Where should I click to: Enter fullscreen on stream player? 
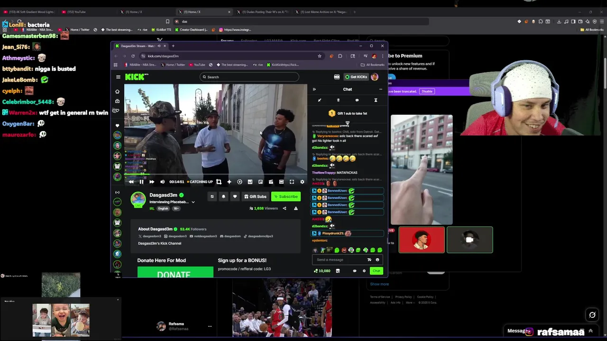coord(292,182)
